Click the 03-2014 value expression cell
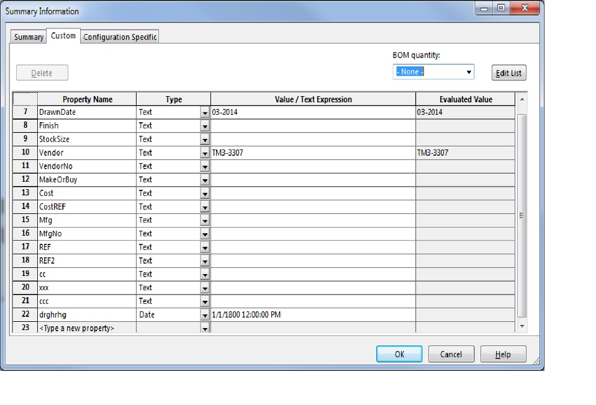The image size is (596, 405). [x=313, y=112]
